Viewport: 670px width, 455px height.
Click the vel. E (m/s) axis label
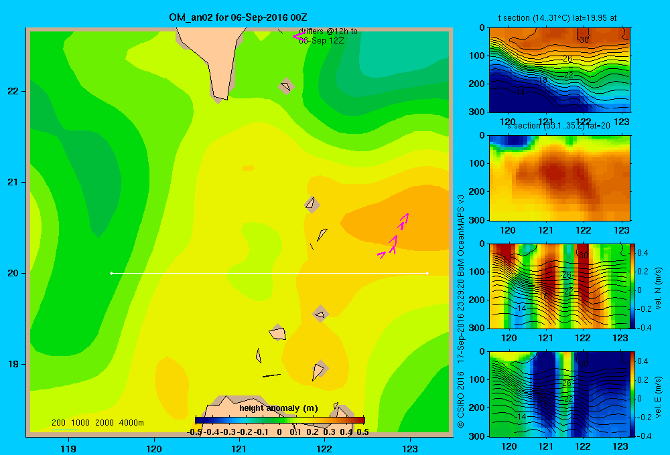pyautogui.click(x=659, y=396)
